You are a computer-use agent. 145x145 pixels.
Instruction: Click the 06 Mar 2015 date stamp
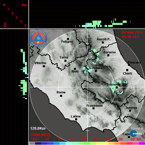tap(133, 32)
